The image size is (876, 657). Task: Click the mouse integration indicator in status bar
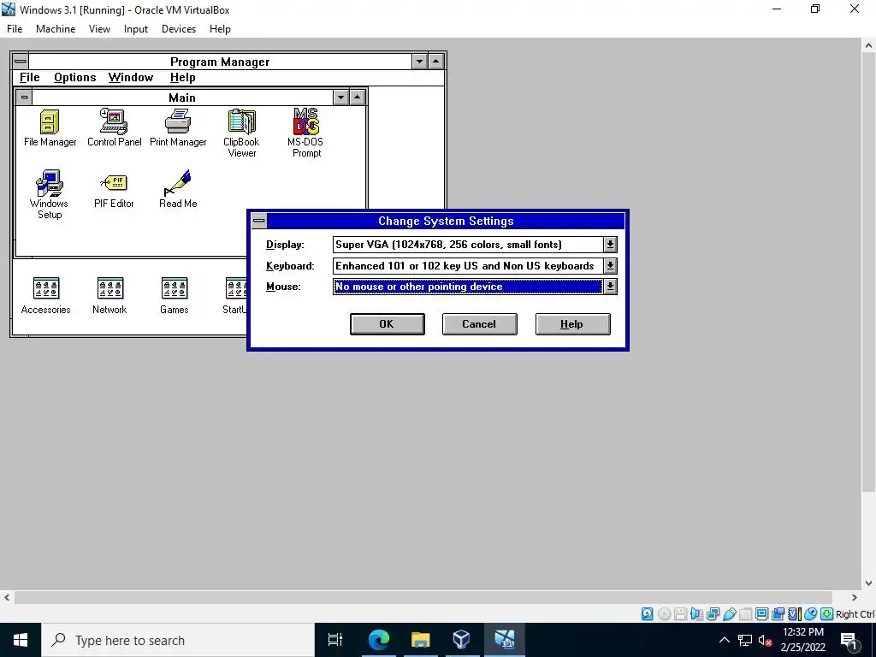[810, 614]
